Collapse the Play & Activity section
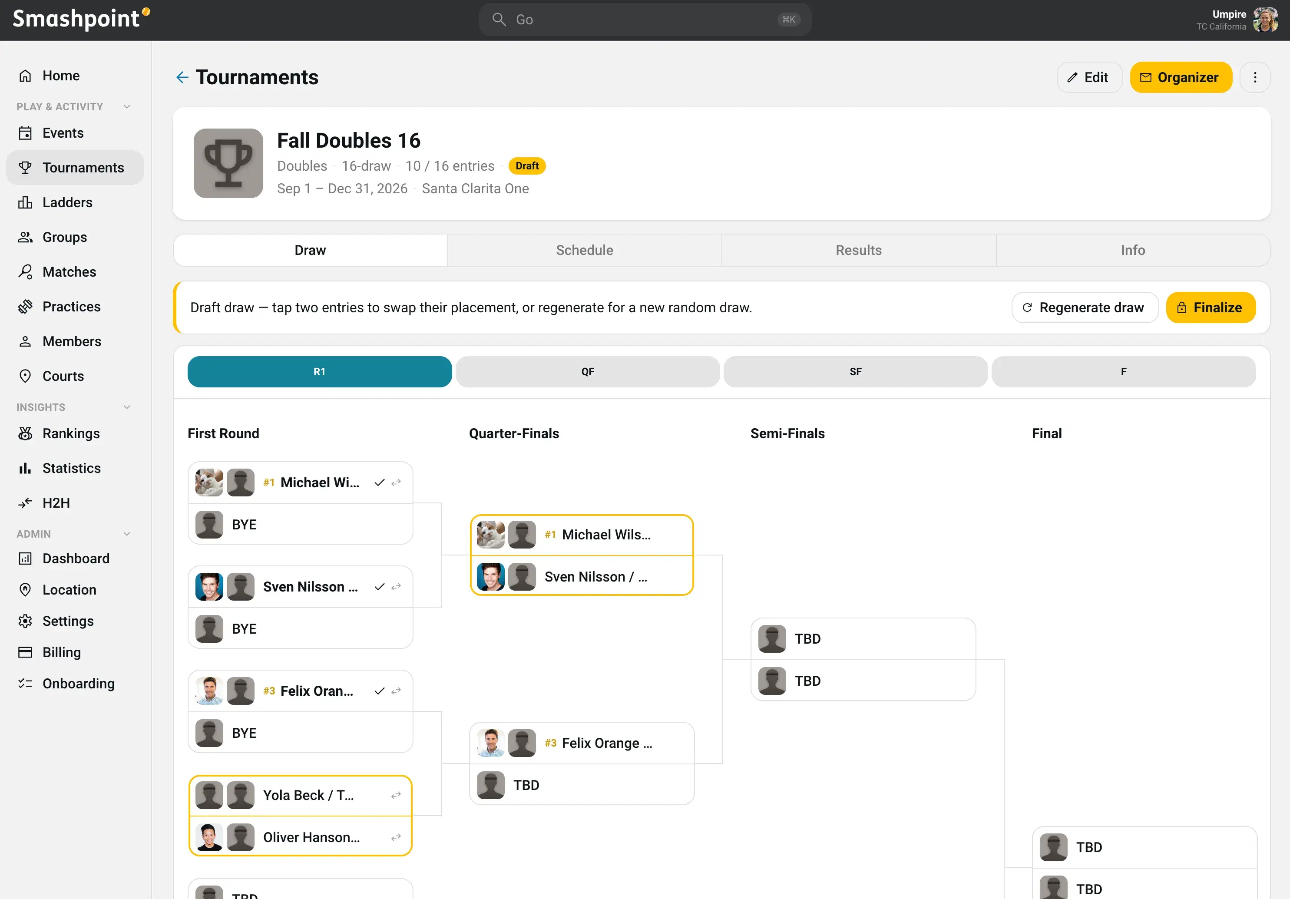This screenshot has height=899, width=1290. pos(127,107)
